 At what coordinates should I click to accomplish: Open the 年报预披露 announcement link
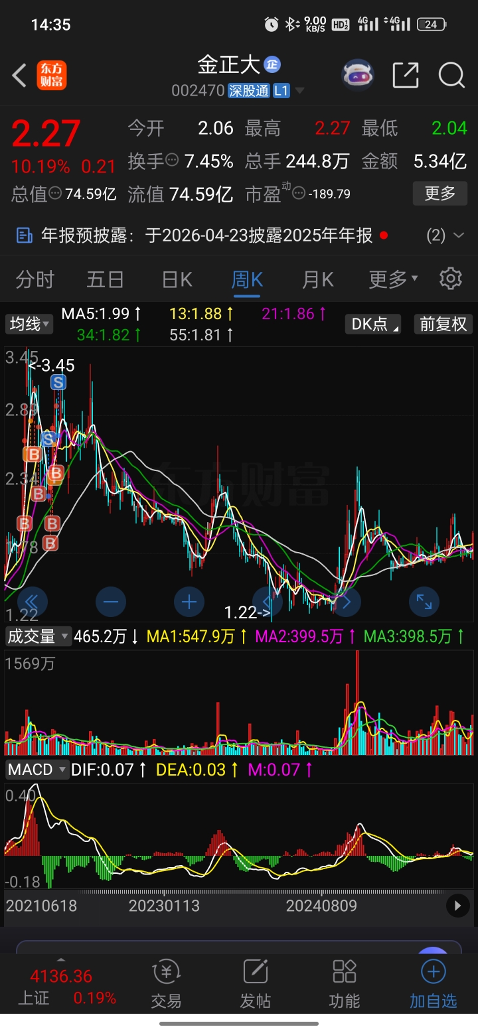[206, 235]
